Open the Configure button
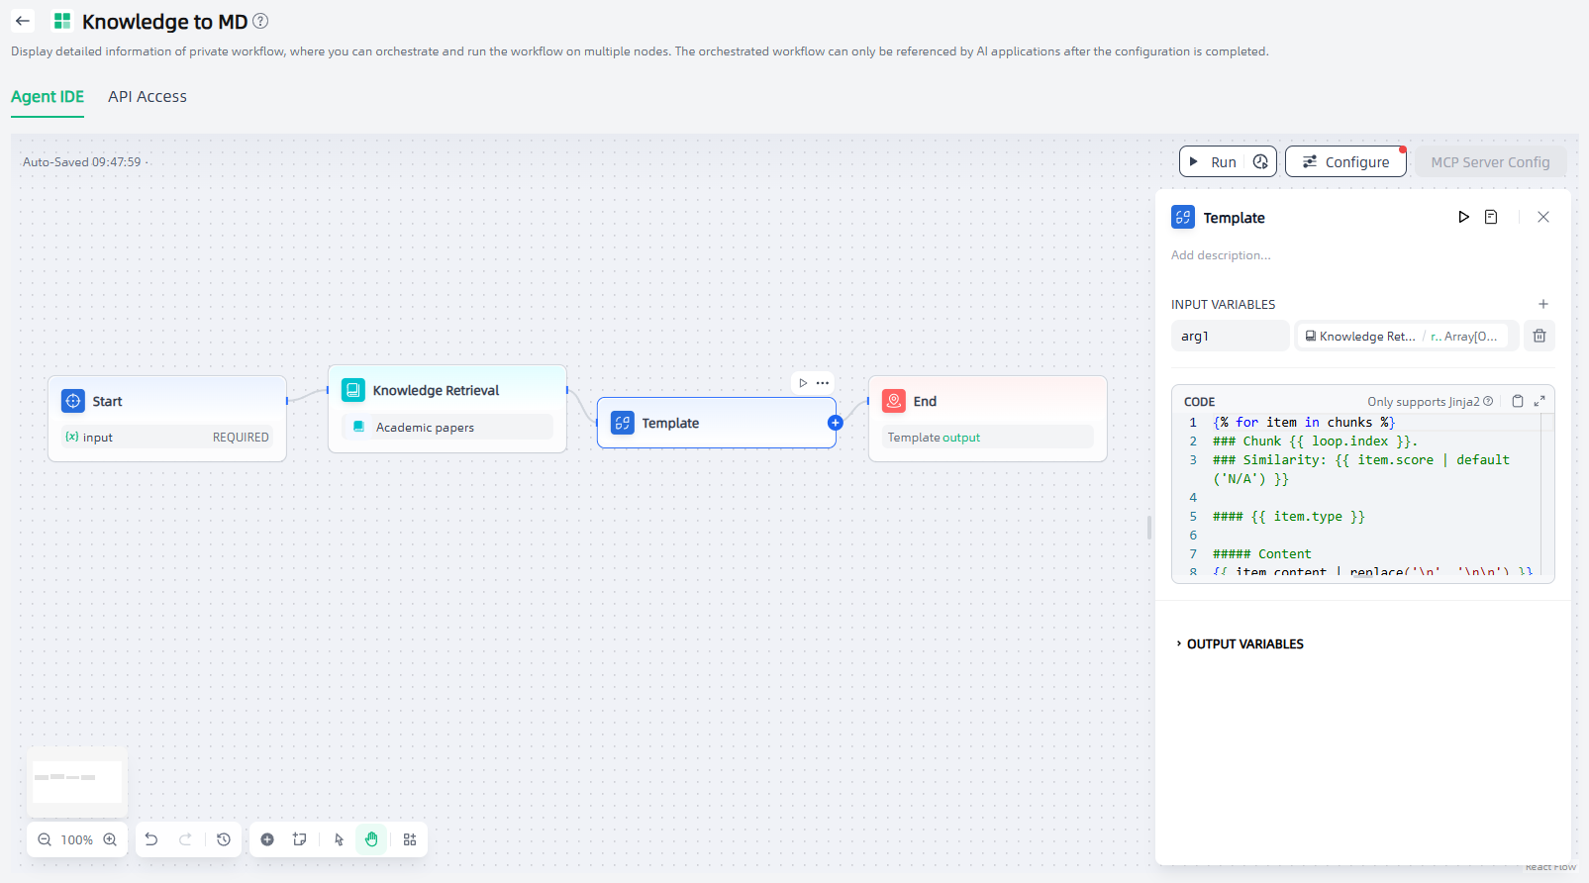 click(1345, 161)
